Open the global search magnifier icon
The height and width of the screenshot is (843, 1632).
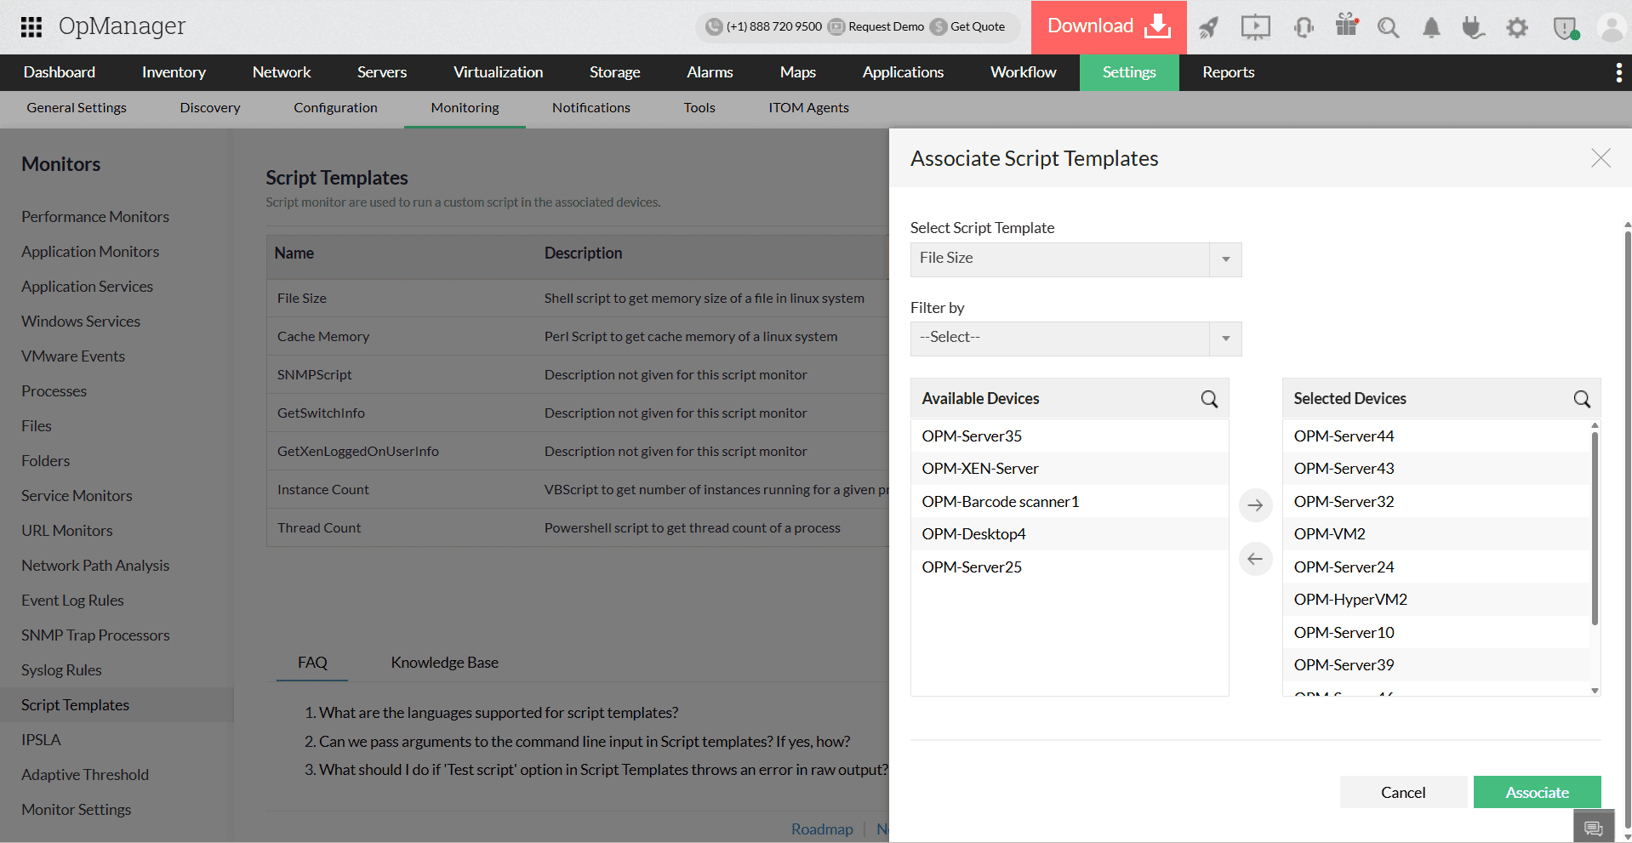coord(1388,27)
